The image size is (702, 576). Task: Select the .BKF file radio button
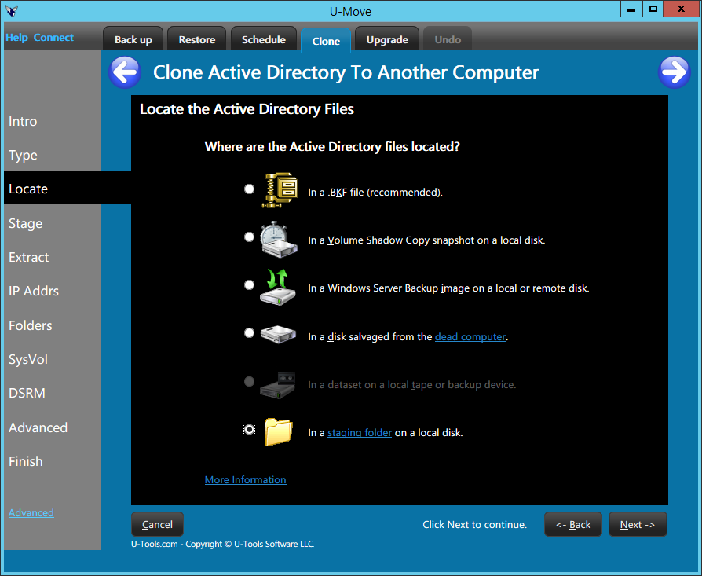[x=250, y=189]
